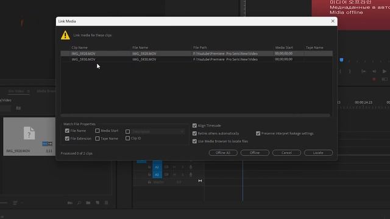Select the IMG_5930.MOV clip row
390x219 pixels.
196,60
